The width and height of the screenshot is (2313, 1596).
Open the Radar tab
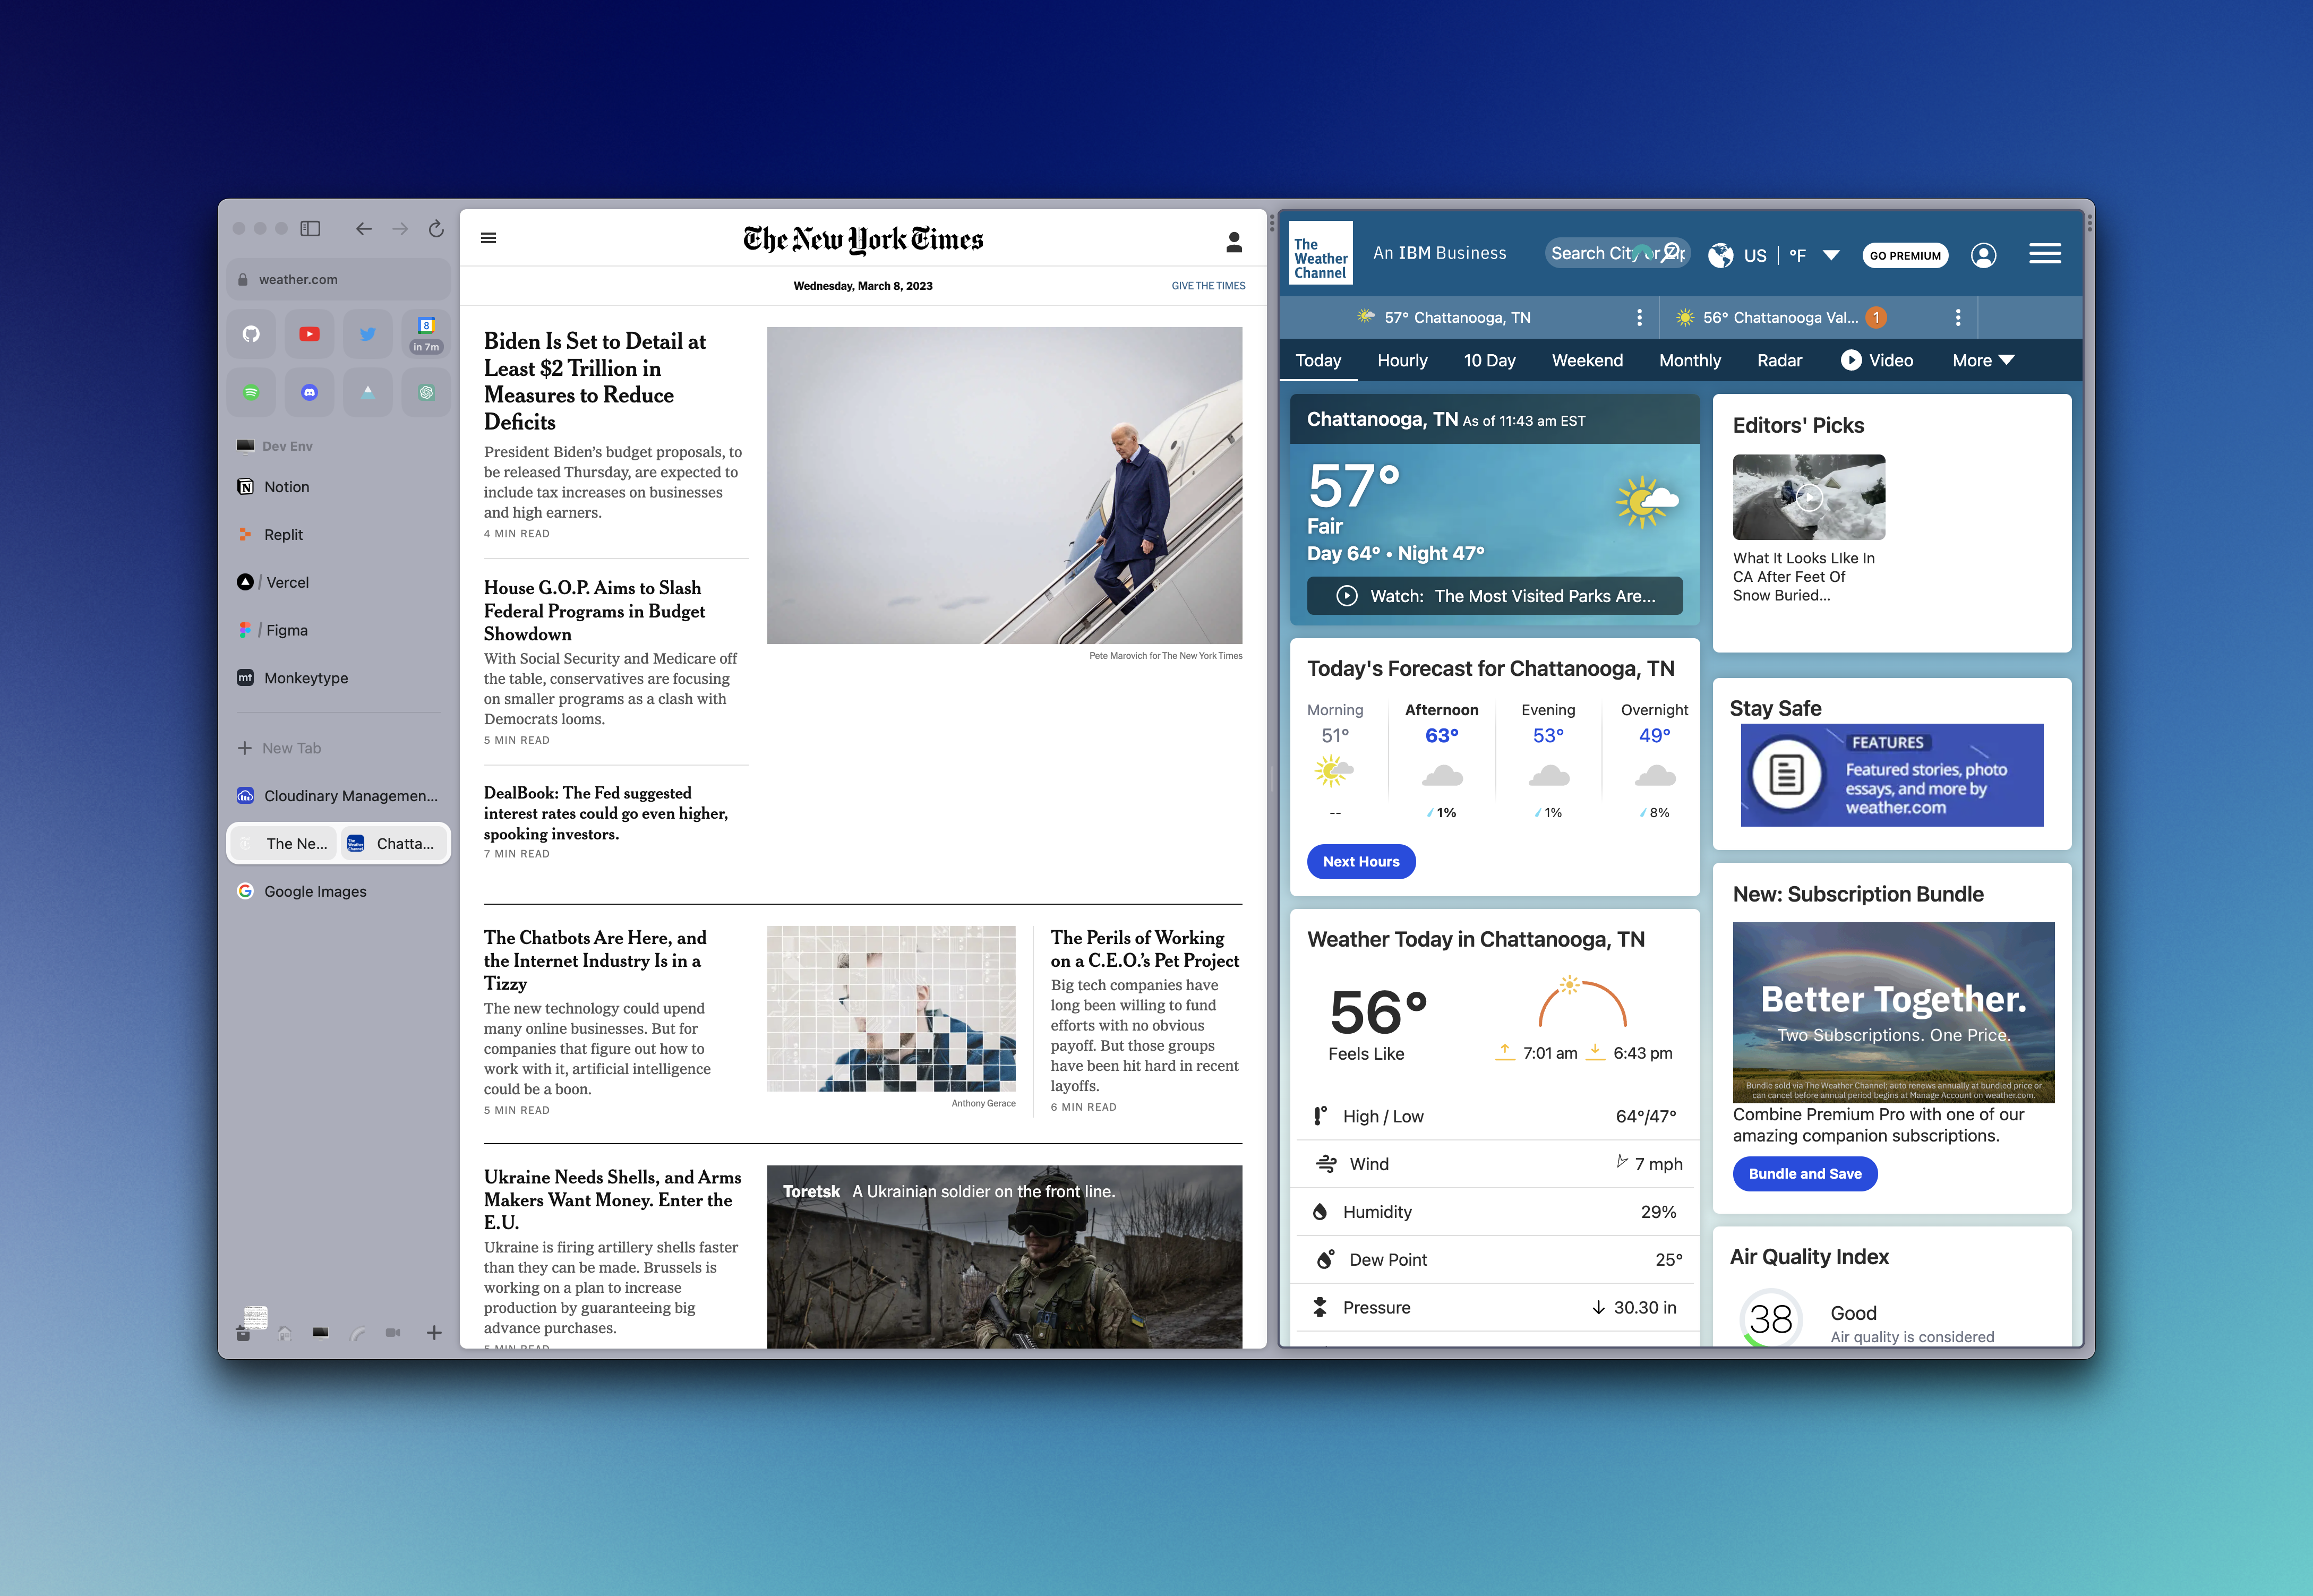coord(1779,361)
